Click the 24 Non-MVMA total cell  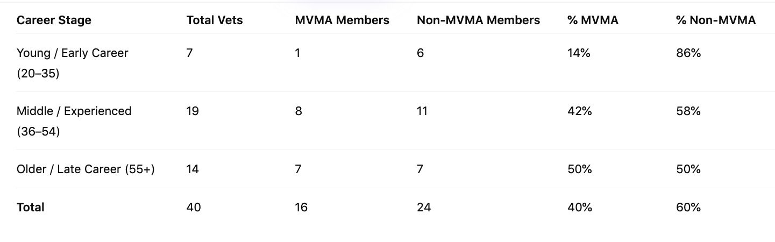424,208
